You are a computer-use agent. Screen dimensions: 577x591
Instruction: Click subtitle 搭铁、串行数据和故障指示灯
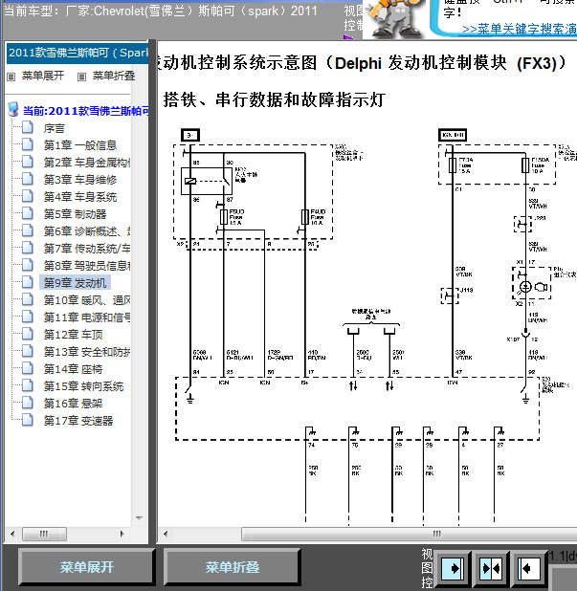[275, 100]
